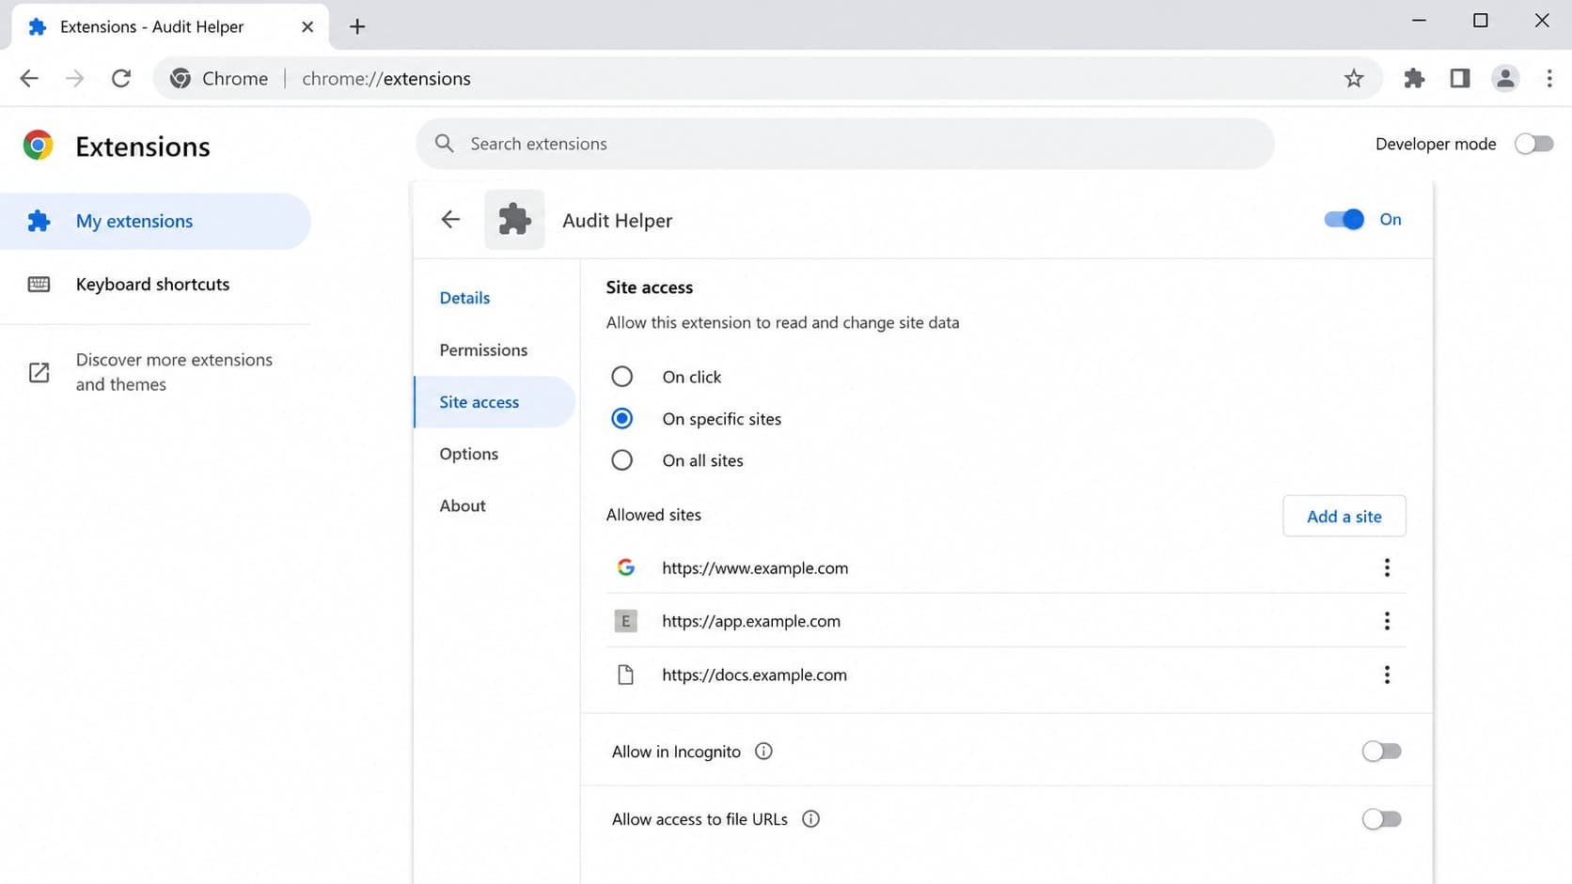Select the On all sites option
The image size is (1572, 884).
pos(621,460)
